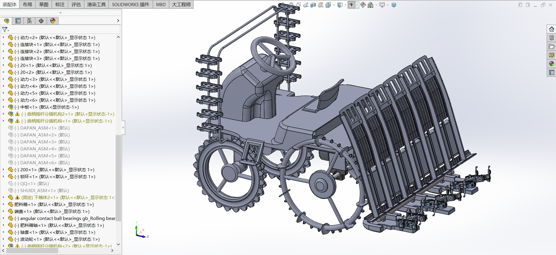Screen dimensions: 556x255
Task: Switch to the SOLIDWORKS 插件 tab
Action: coord(131,4)
